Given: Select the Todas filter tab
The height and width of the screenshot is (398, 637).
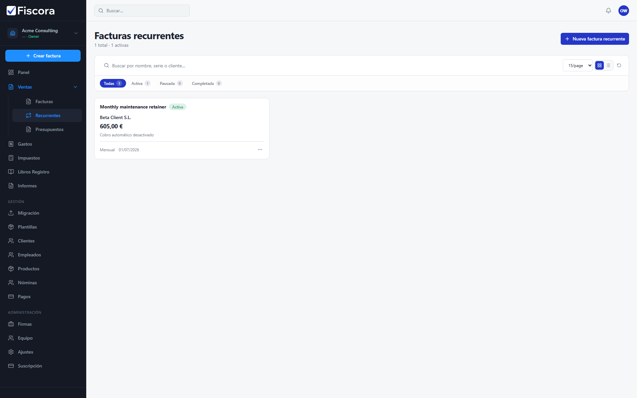Looking at the screenshot, I should [x=113, y=83].
